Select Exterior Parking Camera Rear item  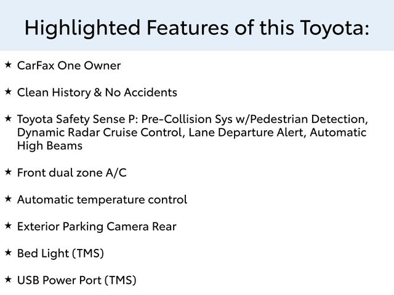pyautogui.click(x=97, y=227)
